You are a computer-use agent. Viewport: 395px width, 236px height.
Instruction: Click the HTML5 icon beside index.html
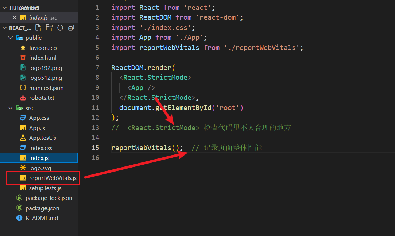(23, 58)
